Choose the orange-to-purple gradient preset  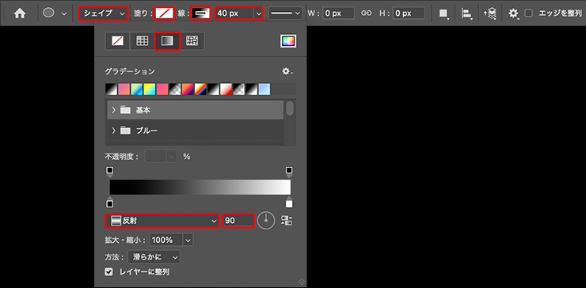coord(187,89)
